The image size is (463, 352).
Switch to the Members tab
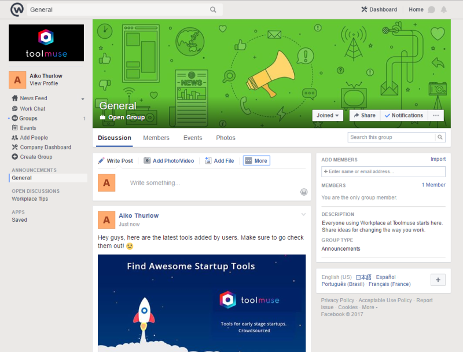pyautogui.click(x=156, y=138)
